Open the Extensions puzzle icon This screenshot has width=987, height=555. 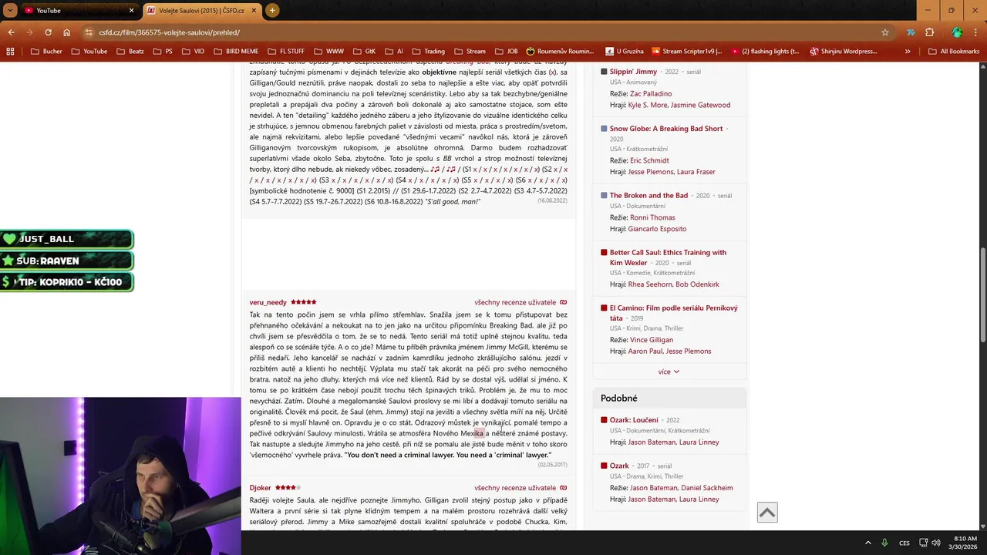[929, 32]
